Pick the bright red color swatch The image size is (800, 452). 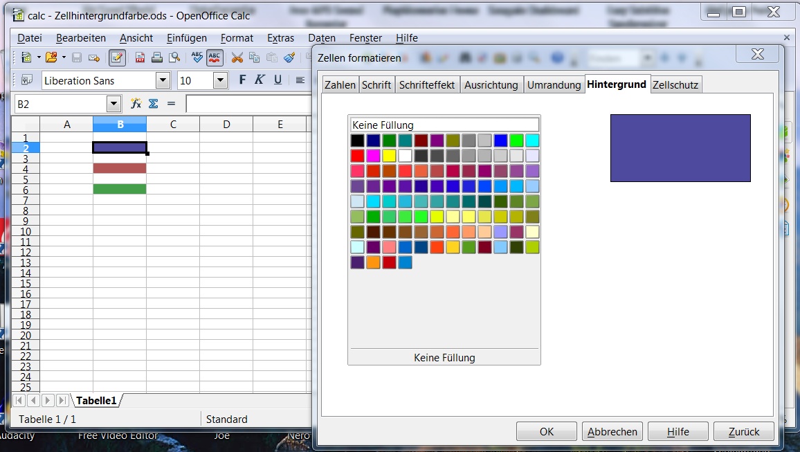tap(358, 155)
